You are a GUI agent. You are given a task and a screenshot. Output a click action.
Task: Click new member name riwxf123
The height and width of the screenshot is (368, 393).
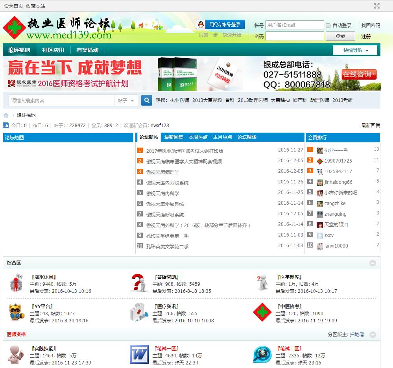pos(160,125)
